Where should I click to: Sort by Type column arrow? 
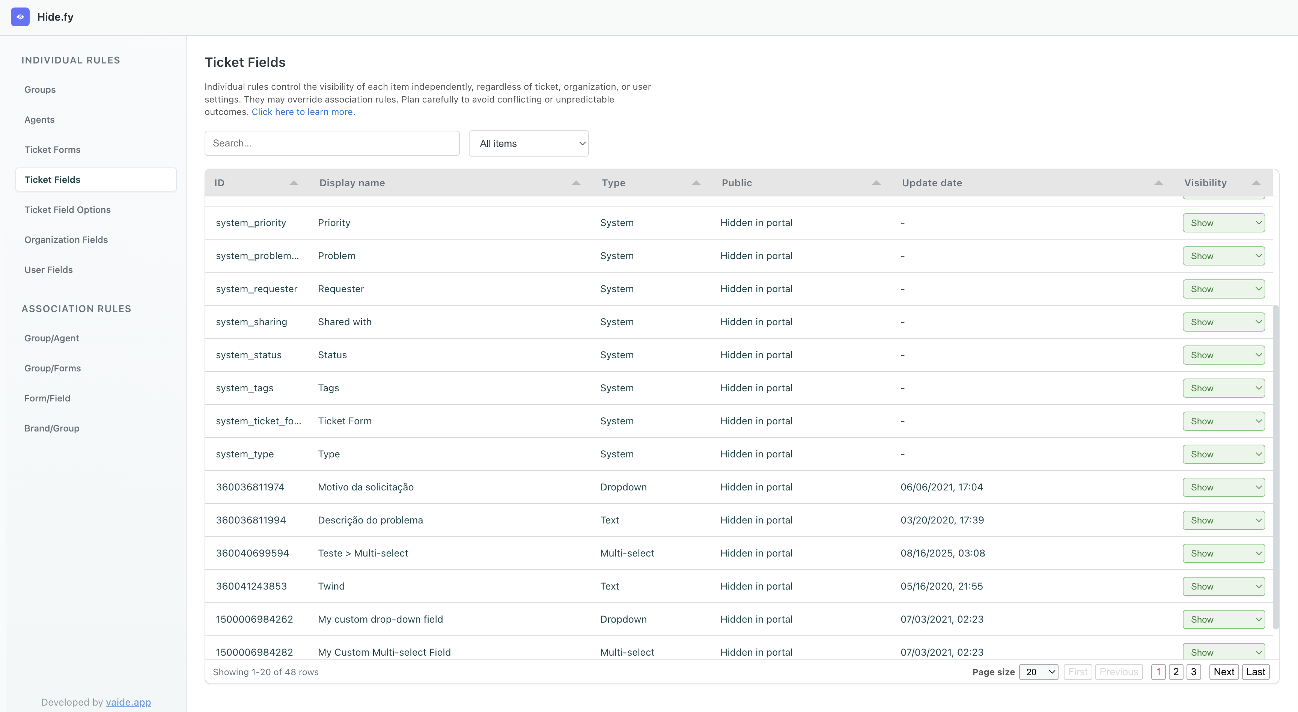[x=696, y=183]
